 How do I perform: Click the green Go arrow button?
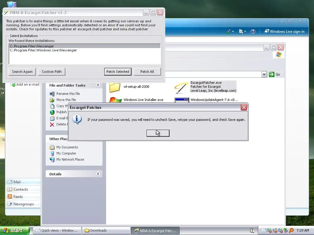(x=272, y=74)
